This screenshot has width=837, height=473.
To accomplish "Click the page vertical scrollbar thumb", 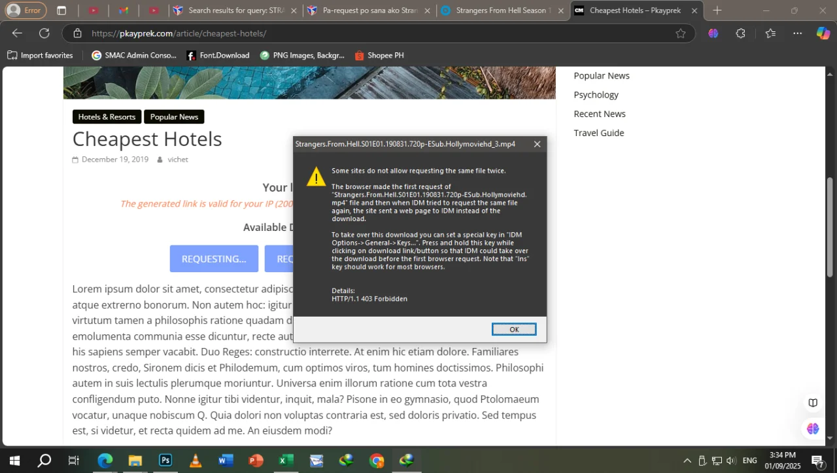I will point(830,227).
